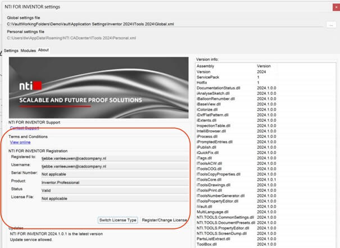Click the Product field showing Inventor.Professional

(x=115, y=182)
